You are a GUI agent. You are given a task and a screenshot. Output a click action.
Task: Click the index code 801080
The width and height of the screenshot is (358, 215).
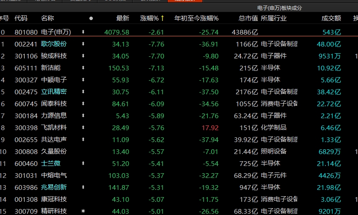click(x=26, y=32)
